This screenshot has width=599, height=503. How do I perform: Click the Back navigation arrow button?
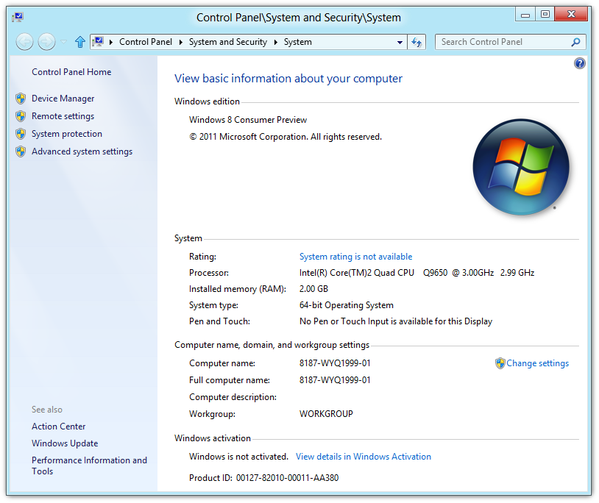(x=24, y=42)
